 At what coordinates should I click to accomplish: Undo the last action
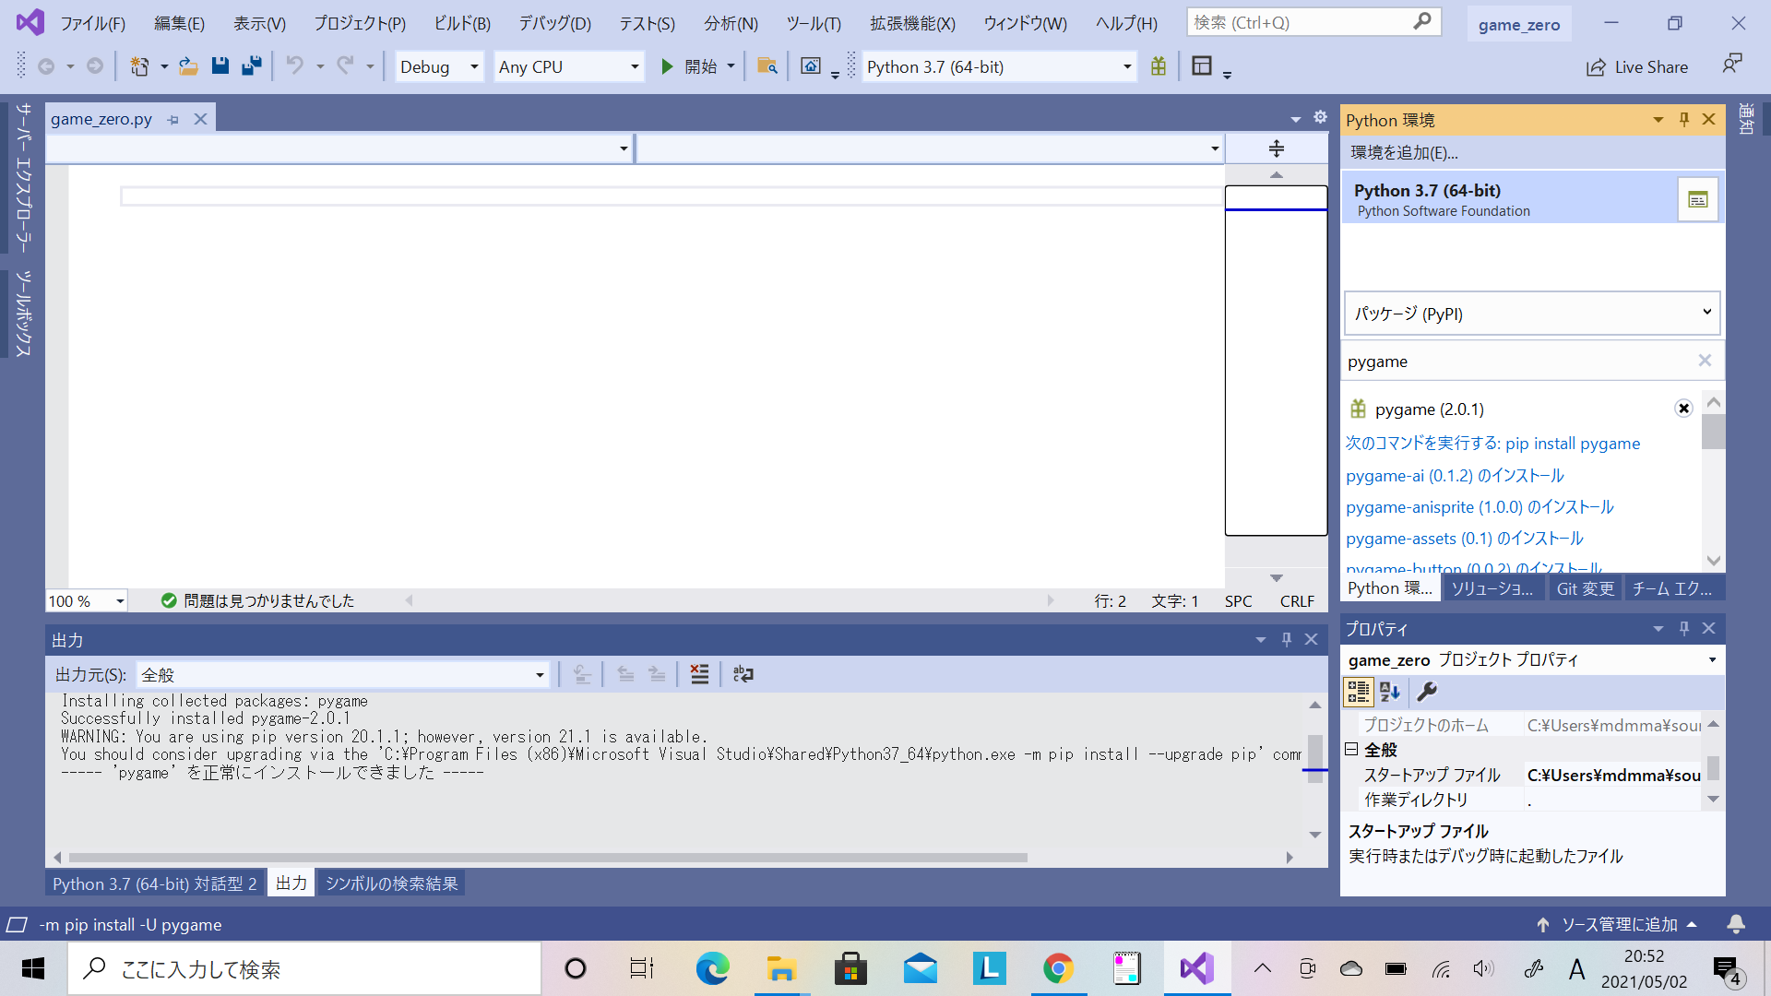click(x=293, y=65)
